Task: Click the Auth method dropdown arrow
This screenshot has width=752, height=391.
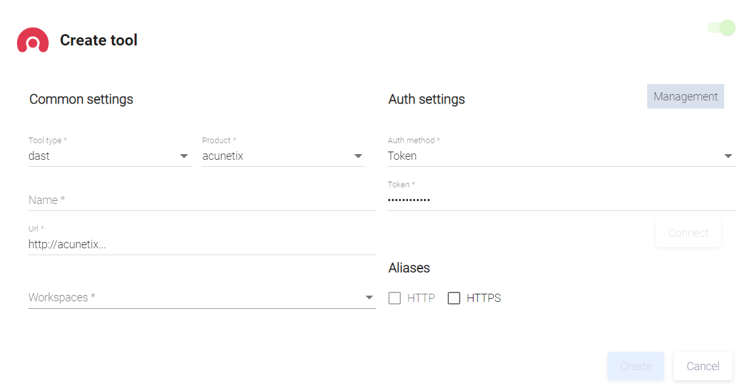Action: click(728, 156)
